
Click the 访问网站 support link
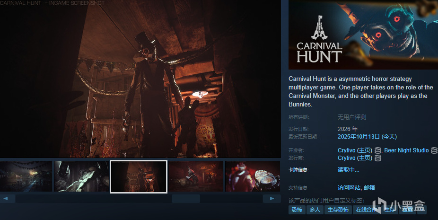tap(349, 188)
